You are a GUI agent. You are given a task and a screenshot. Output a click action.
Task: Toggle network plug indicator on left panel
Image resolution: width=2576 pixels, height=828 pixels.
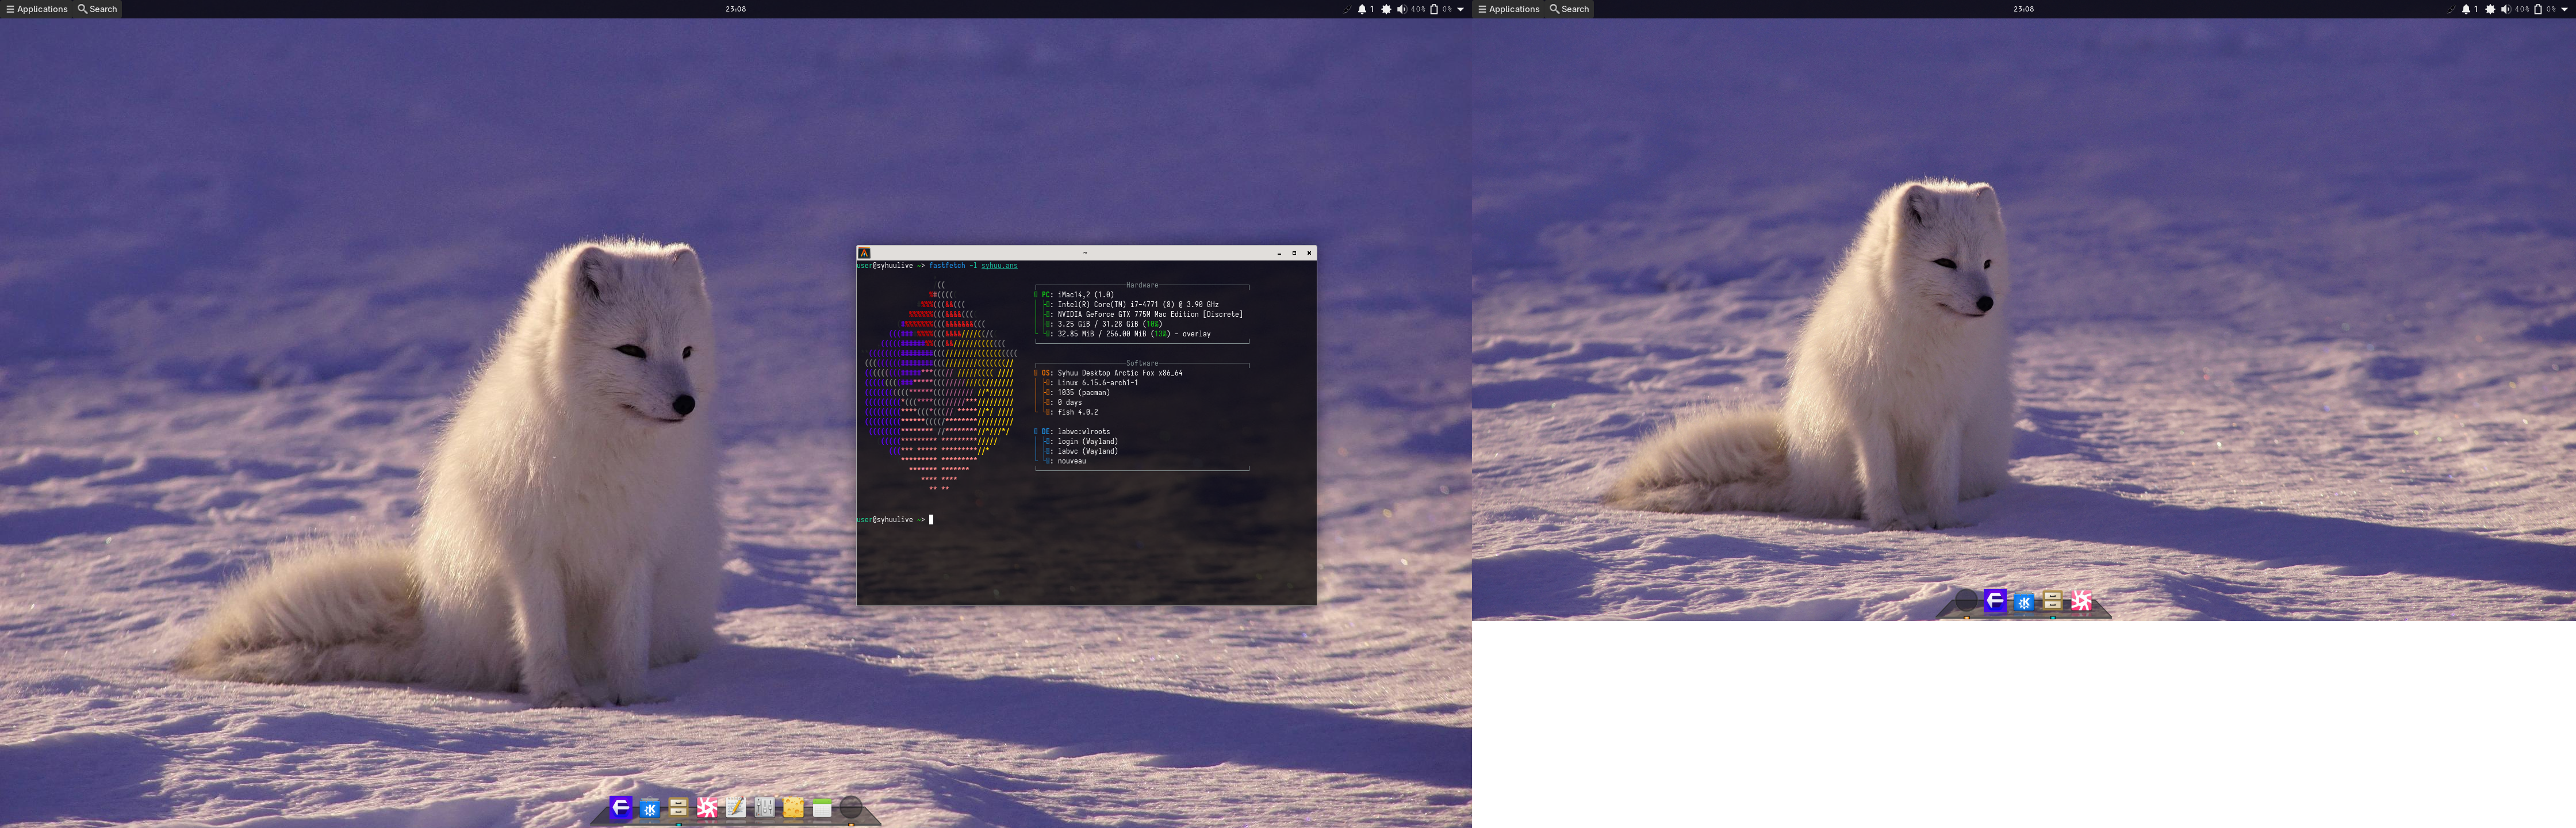[1346, 9]
